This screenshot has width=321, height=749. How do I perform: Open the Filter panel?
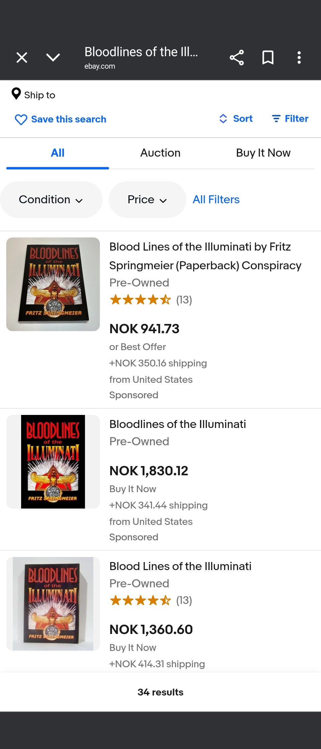coord(290,119)
